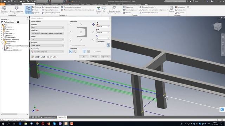Select Frame0001_ЗЕРКАЛО:1 in browser tree

[12, 40]
